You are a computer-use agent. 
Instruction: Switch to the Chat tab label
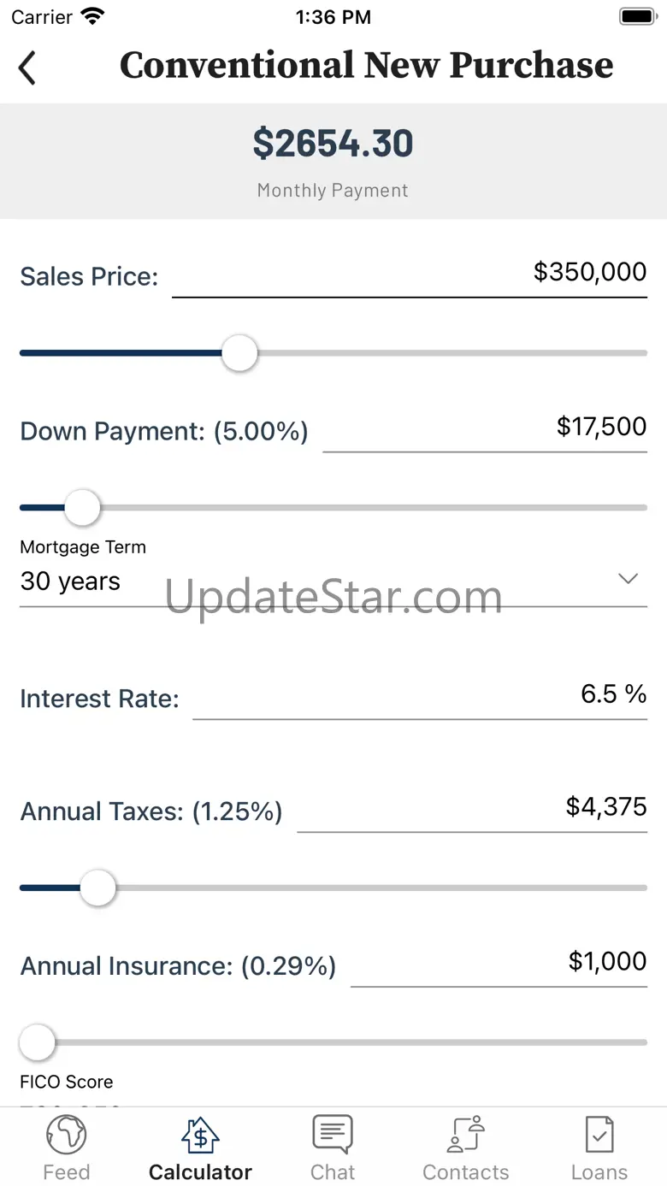pos(333,1171)
